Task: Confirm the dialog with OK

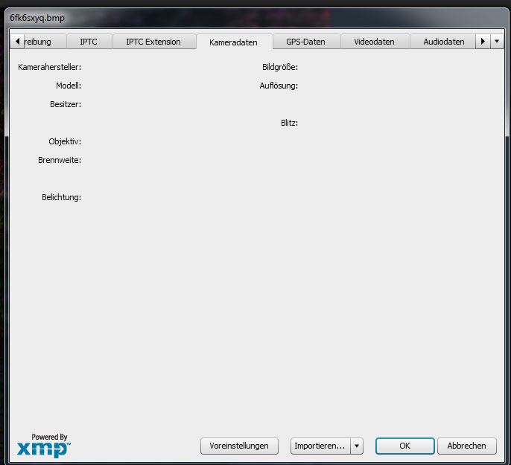Action: 404,446
